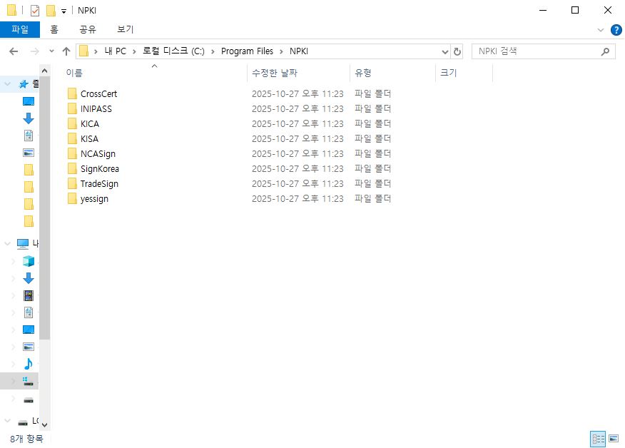Click the NCASign folder icon

point(72,153)
